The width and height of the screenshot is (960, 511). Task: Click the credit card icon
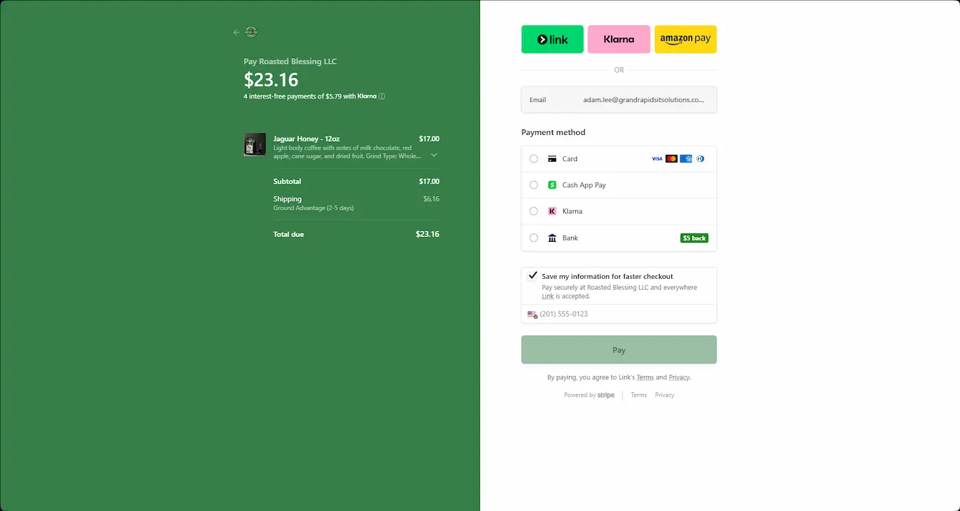552,159
